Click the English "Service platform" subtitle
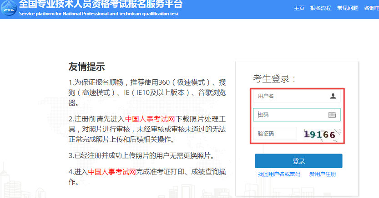379x198 pixels. point(99,14)
